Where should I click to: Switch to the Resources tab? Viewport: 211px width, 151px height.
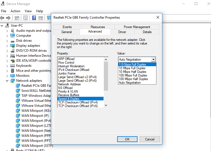[x=98, y=27]
